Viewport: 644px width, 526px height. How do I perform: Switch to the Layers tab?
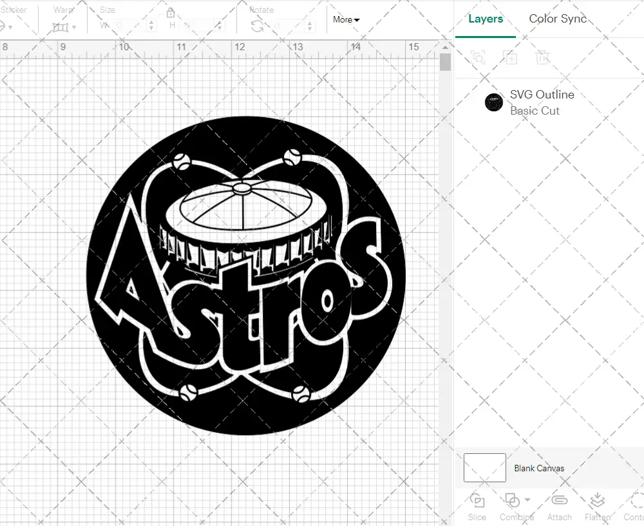pos(486,19)
